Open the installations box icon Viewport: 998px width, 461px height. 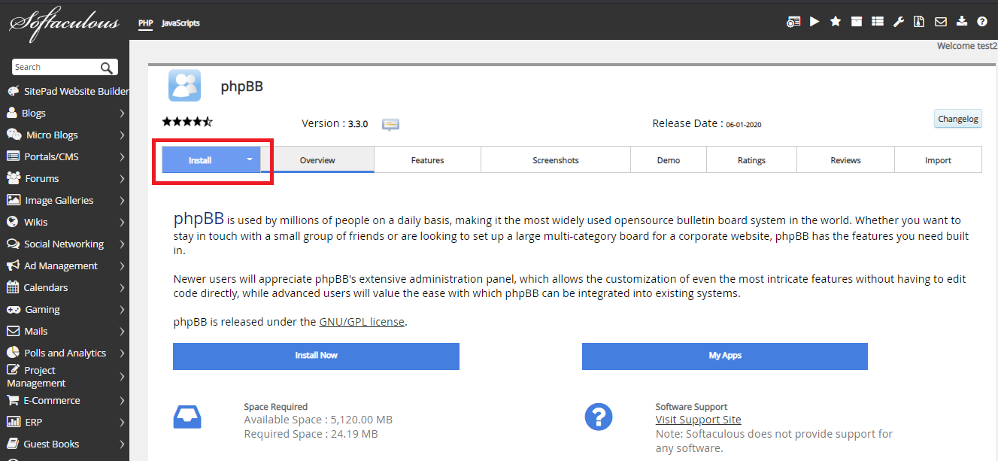click(x=857, y=22)
